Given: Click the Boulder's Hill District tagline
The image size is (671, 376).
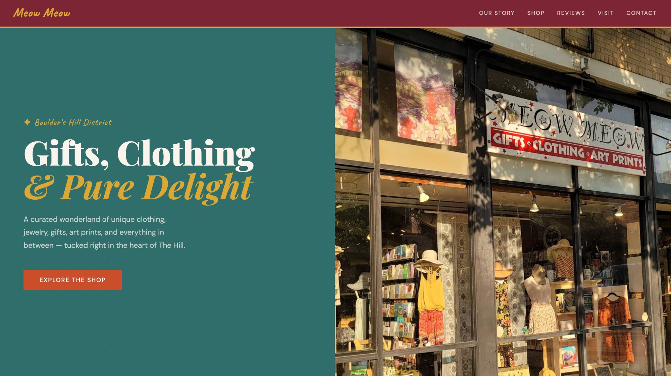Looking at the screenshot, I should [x=73, y=122].
